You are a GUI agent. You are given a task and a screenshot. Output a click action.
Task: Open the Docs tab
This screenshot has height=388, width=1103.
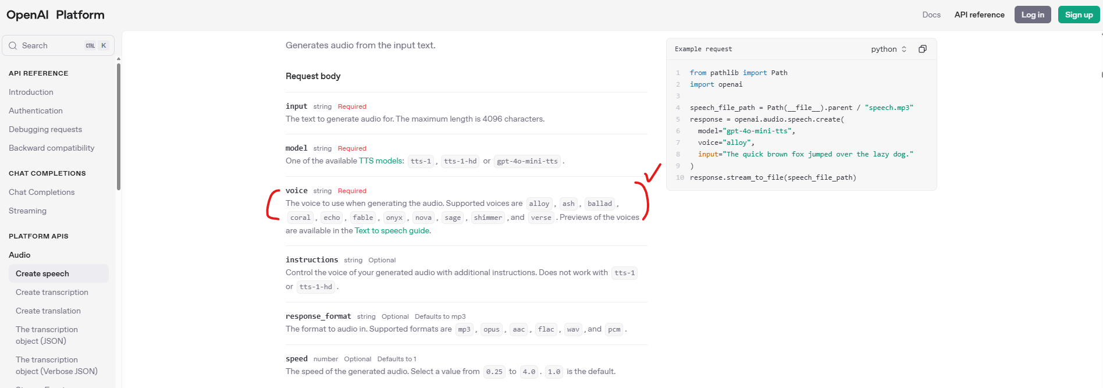point(931,15)
